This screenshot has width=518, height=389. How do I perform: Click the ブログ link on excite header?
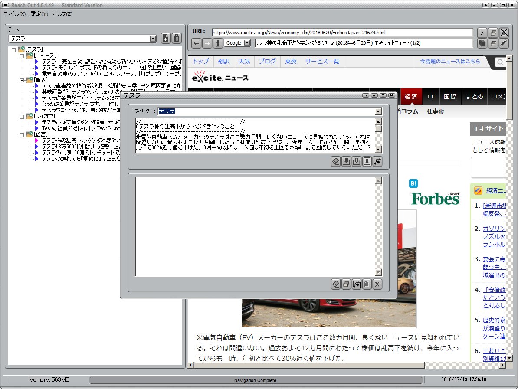[x=267, y=61]
